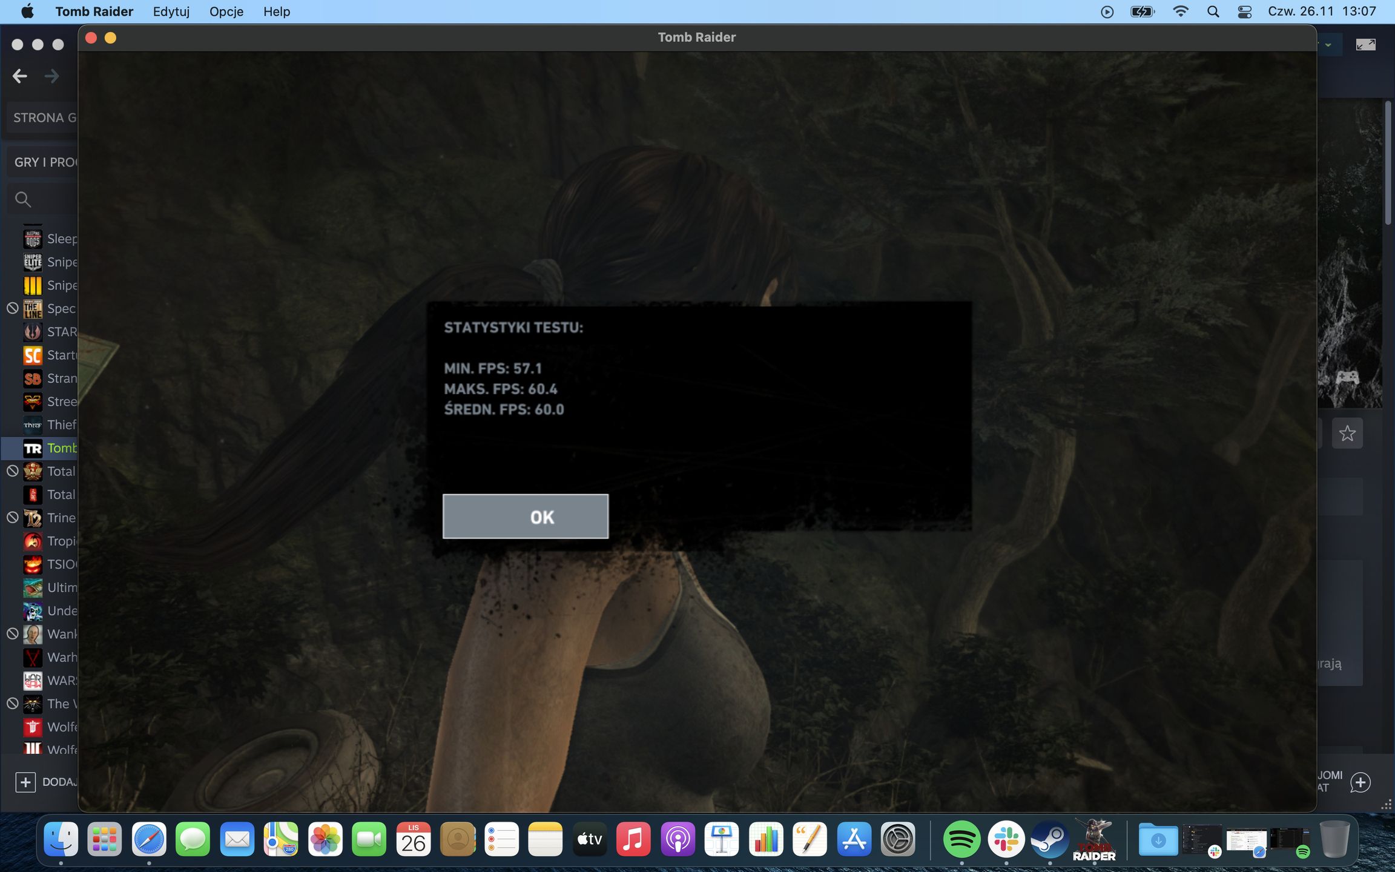This screenshot has height=872, width=1395.
Task: Click the friends chat plus icon in Steam
Action: point(1360,782)
